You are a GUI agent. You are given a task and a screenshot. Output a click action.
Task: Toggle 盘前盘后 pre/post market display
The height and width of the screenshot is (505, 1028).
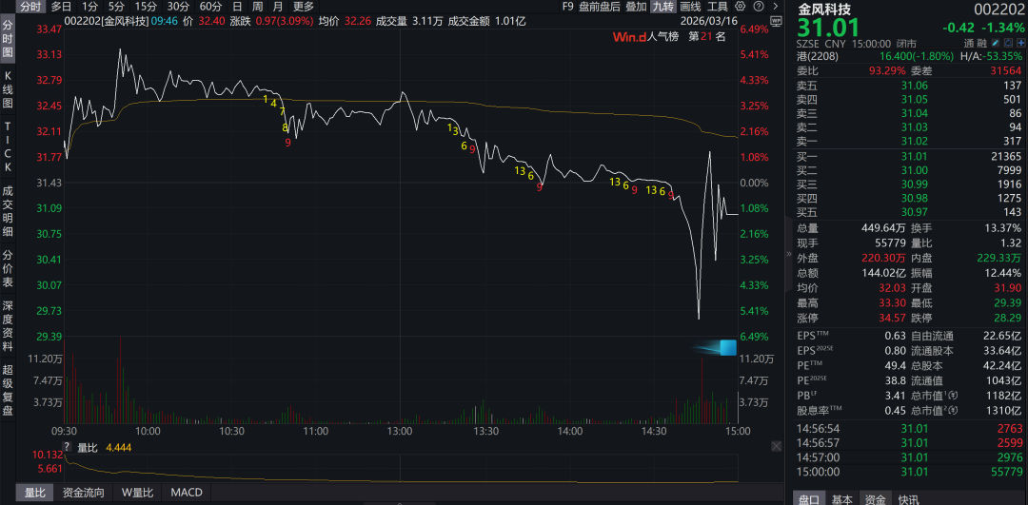(x=600, y=7)
